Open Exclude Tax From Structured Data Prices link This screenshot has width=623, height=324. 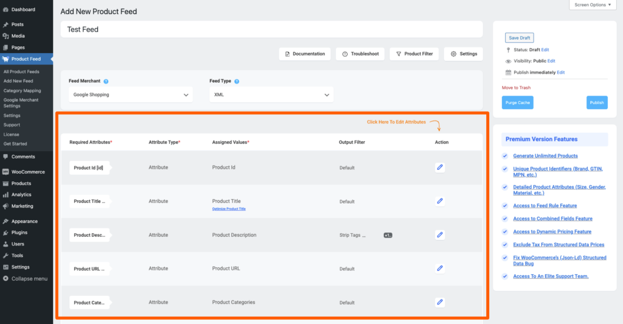[x=559, y=244]
